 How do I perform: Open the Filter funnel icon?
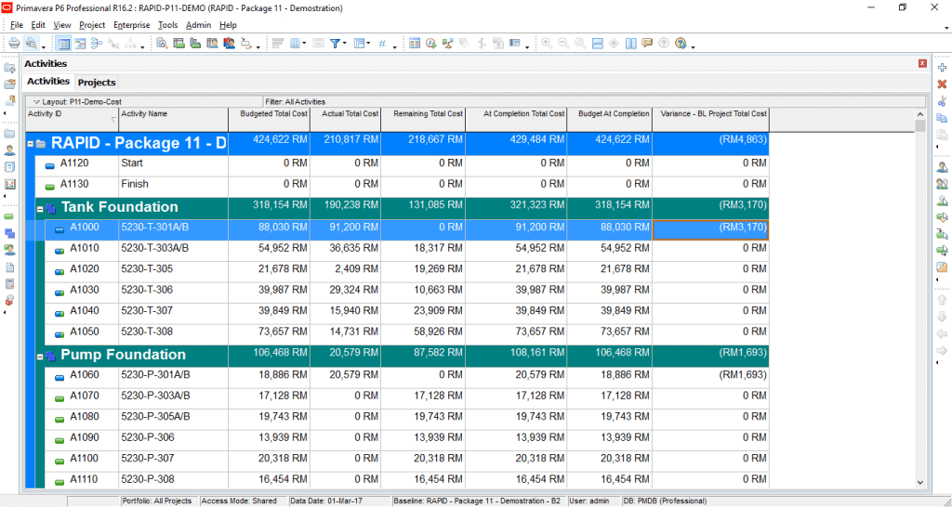tap(335, 43)
